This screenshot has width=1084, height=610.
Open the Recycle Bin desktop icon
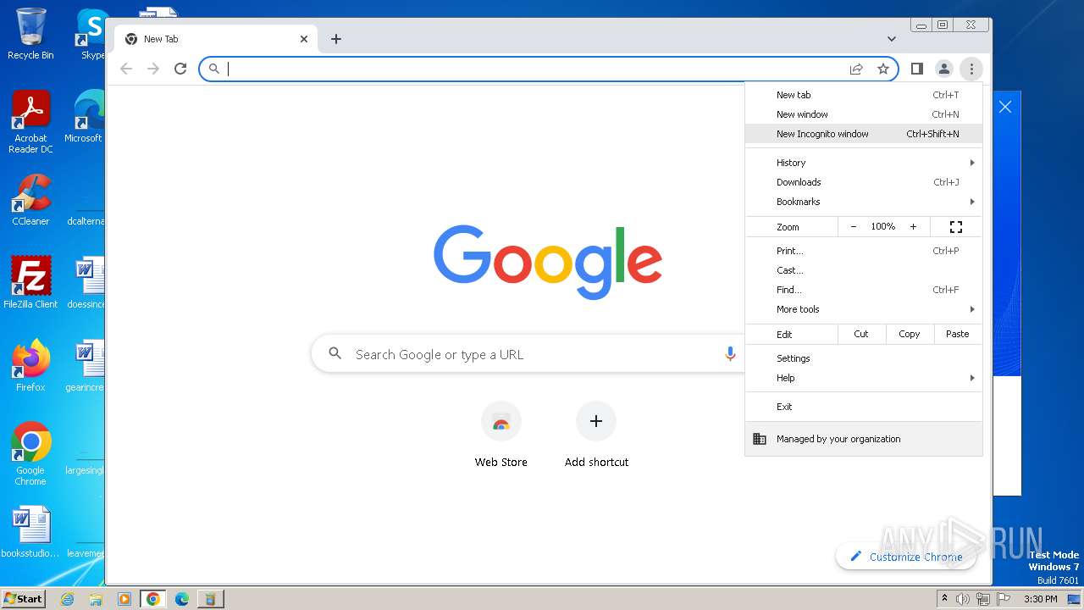(30, 34)
